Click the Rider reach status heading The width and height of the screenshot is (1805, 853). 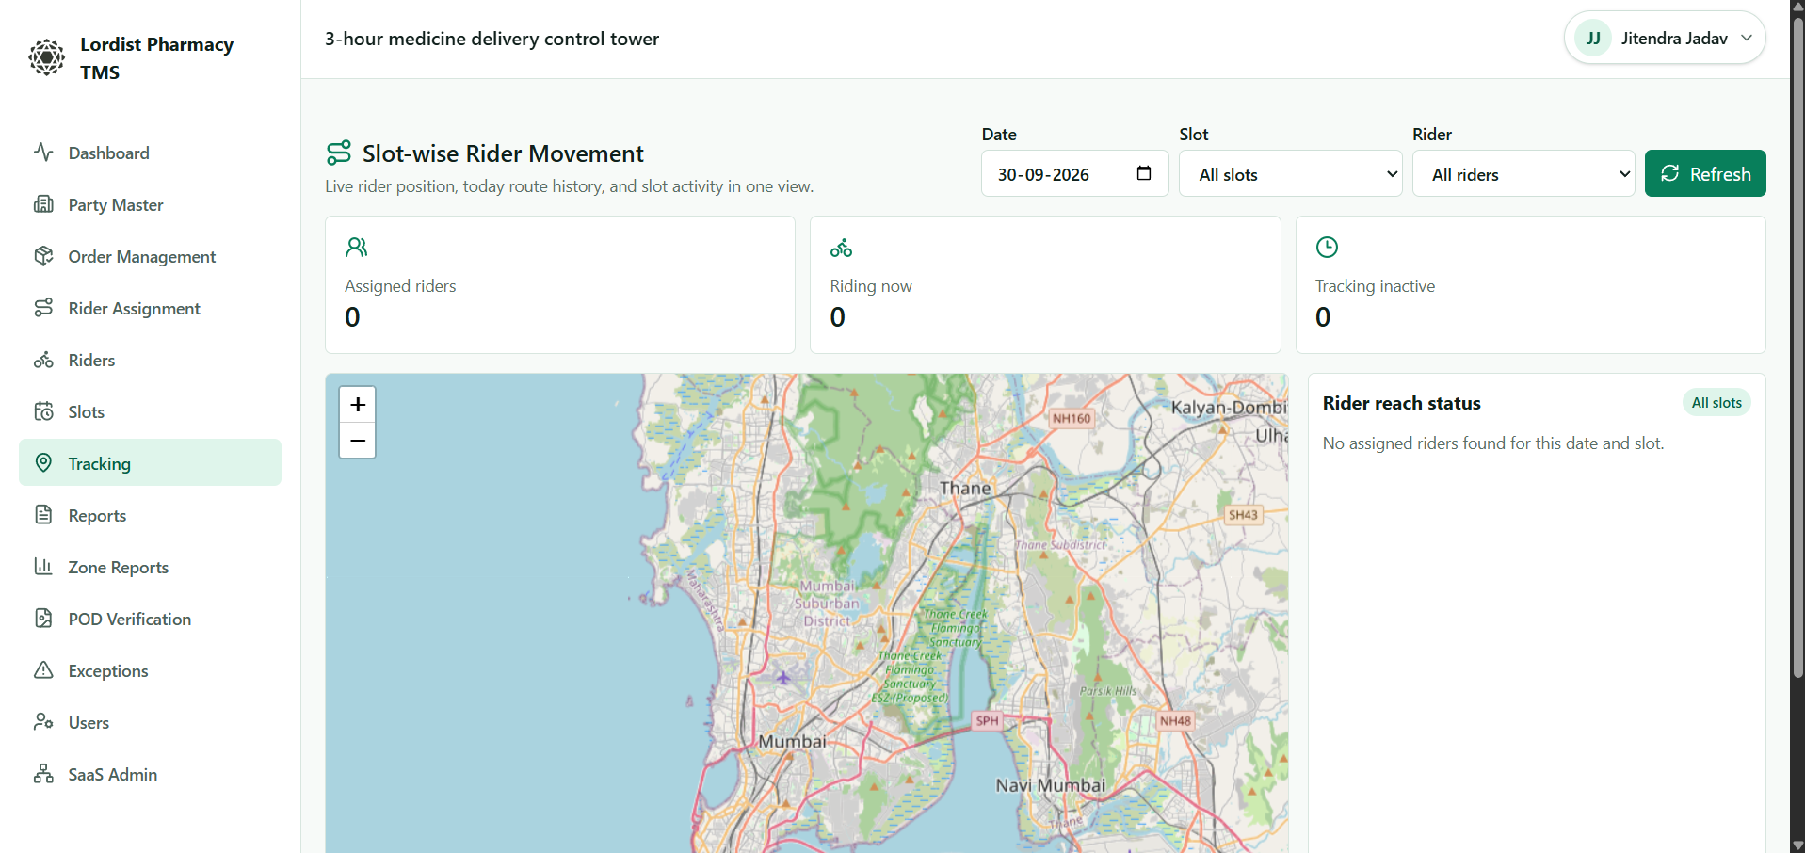(x=1401, y=403)
